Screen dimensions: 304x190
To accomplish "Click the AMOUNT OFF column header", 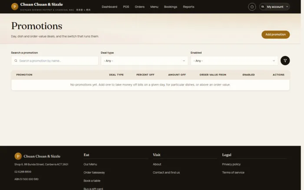I will pyautogui.click(x=177, y=75).
